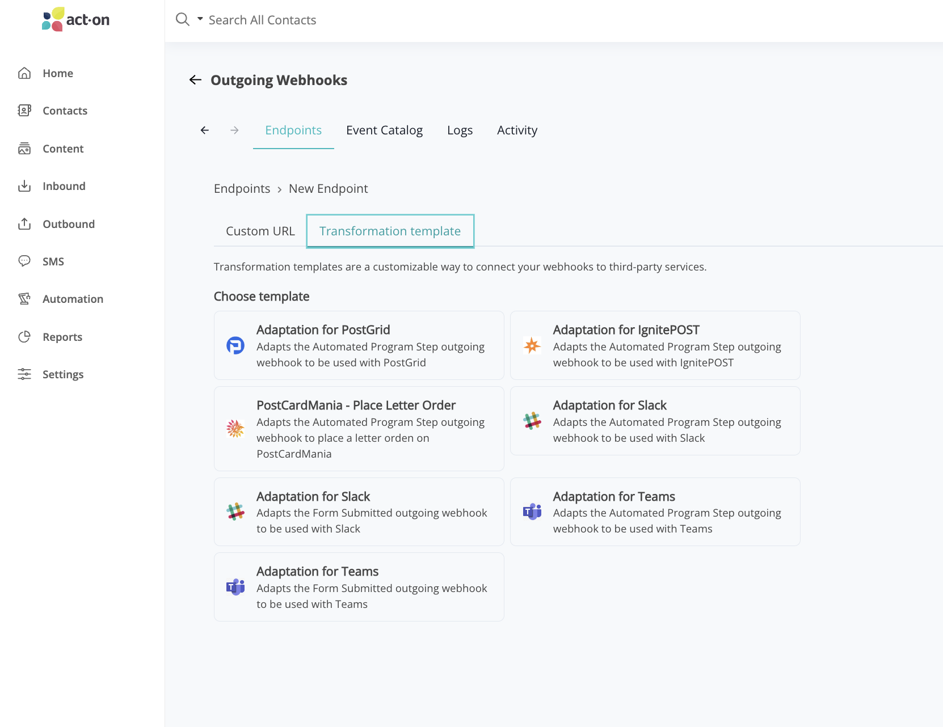Click the act-on logo
Viewport: 943px width, 727px height.
(x=75, y=19)
